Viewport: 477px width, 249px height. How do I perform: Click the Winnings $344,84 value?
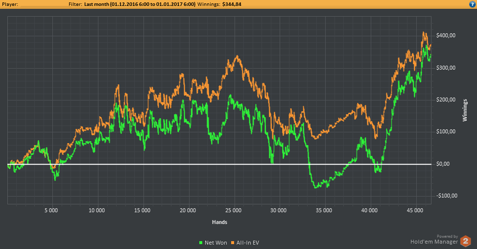[232, 4]
